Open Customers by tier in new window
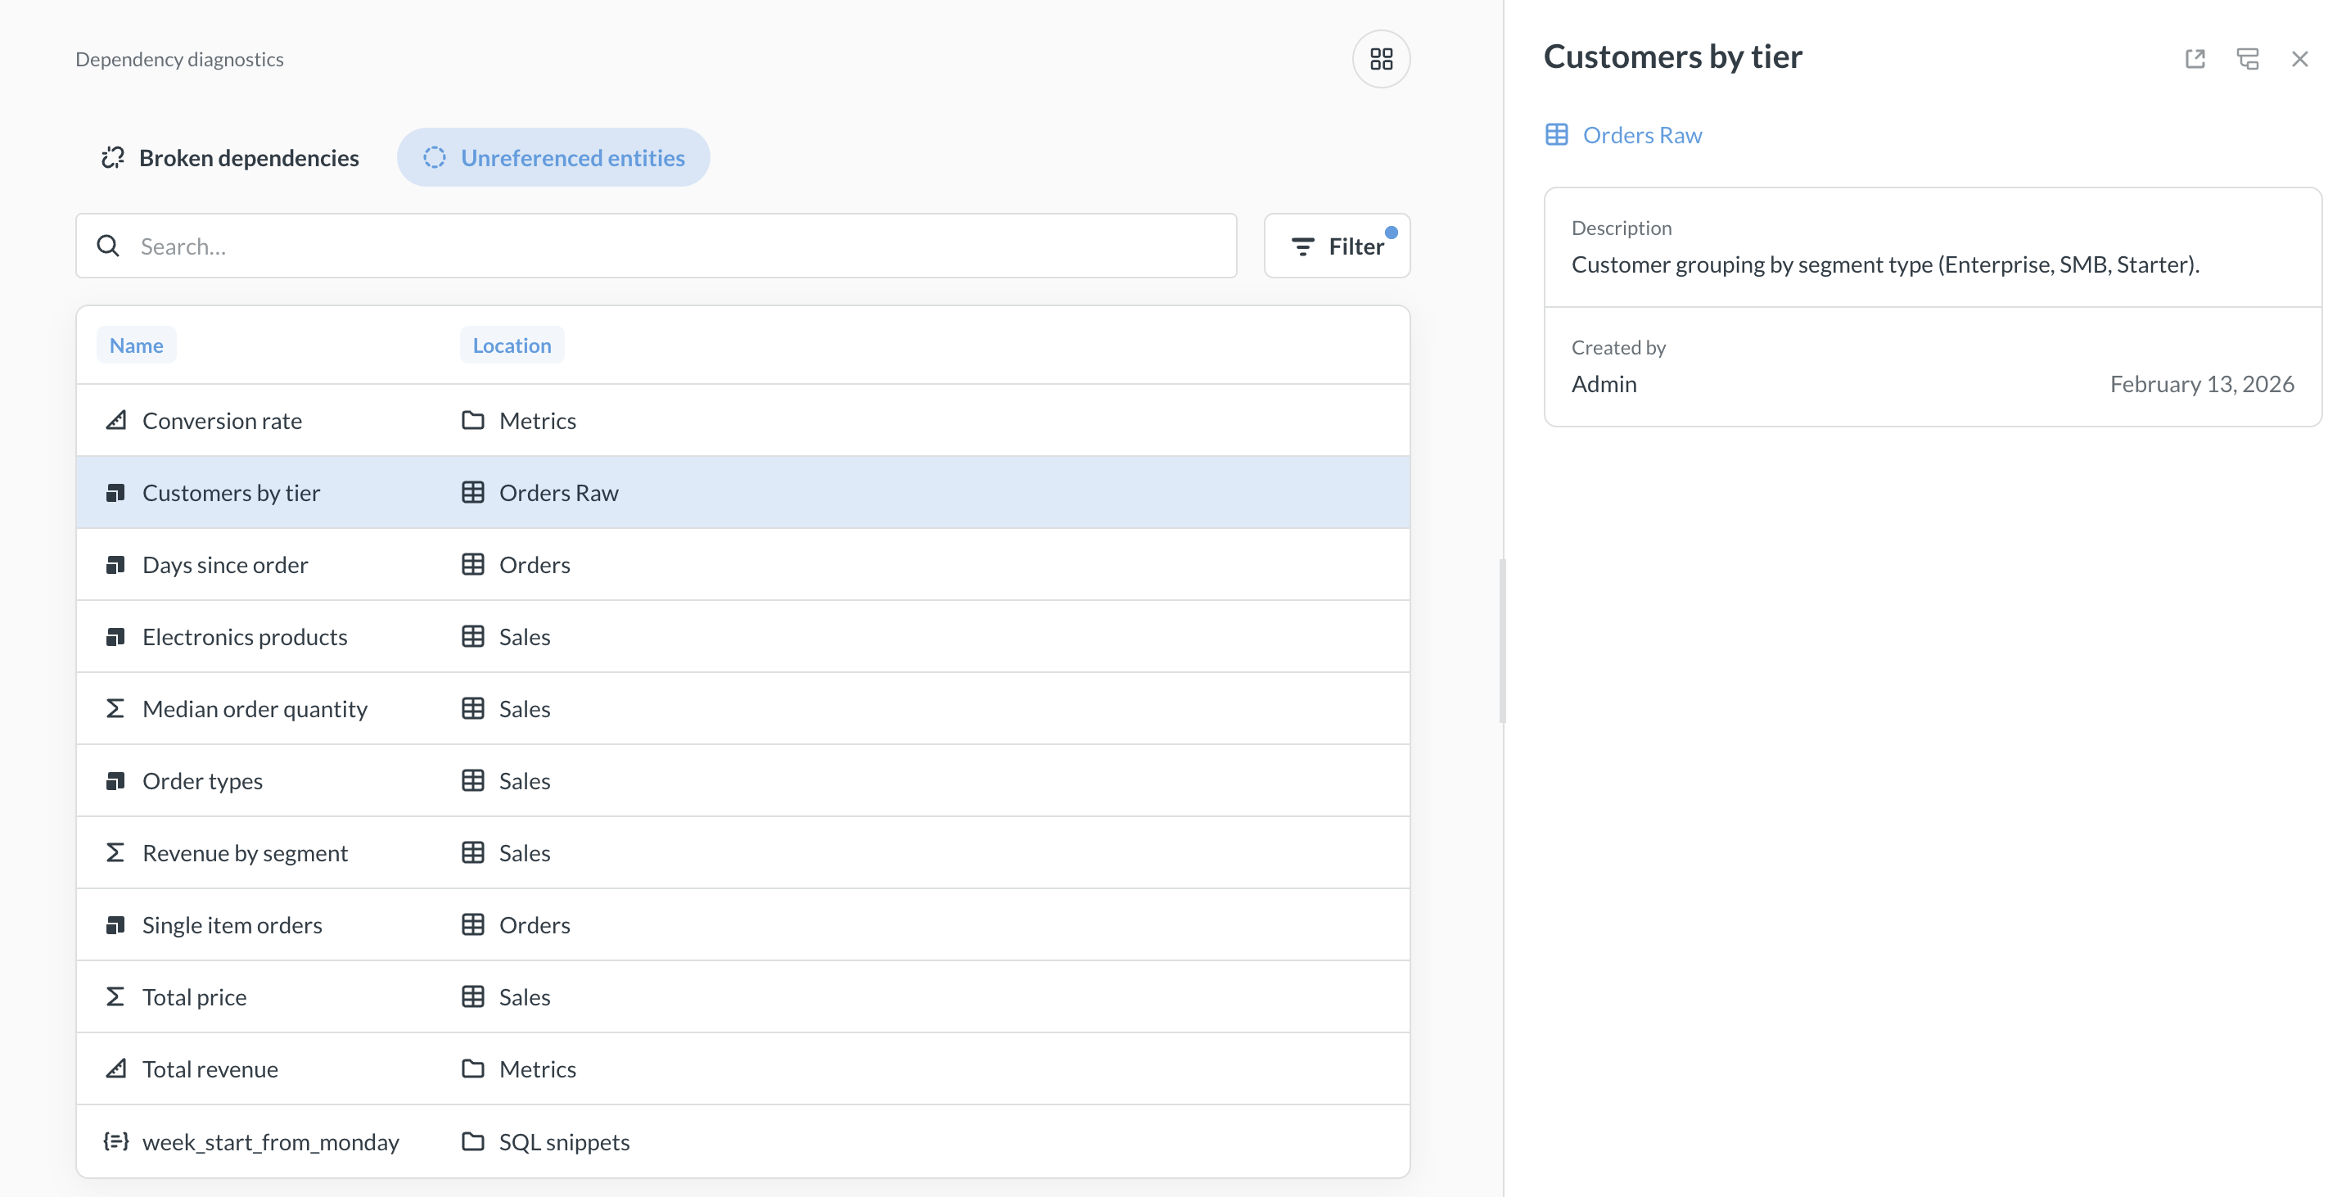Image resolution: width=2346 pixels, height=1197 pixels. pos(2195,59)
